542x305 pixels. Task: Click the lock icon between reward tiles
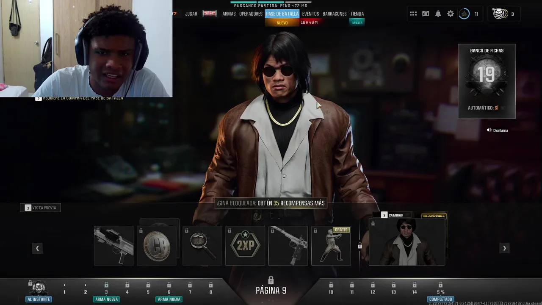point(359,246)
